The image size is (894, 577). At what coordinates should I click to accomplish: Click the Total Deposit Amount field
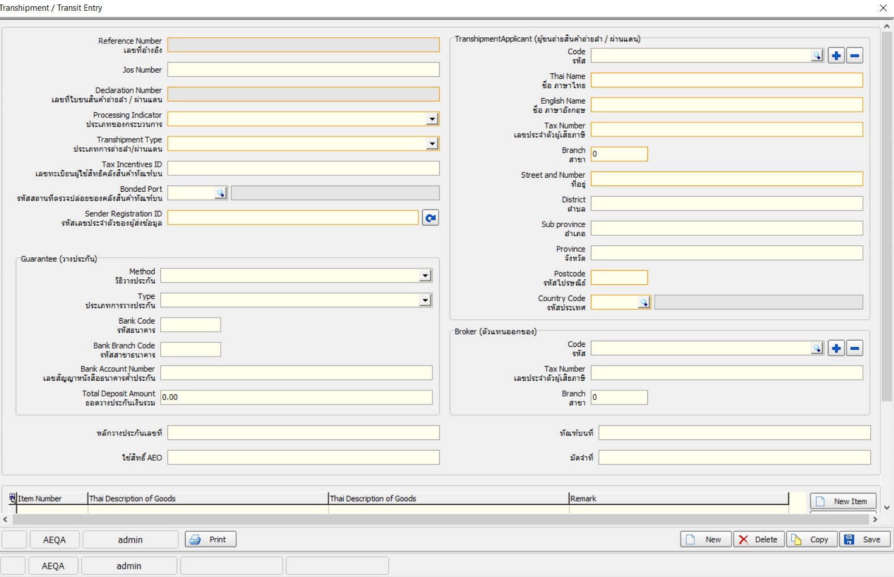click(x=297, y=398)
